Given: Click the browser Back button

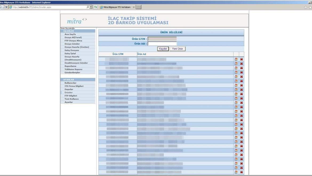Looking at the screenshot, I should click(x=2, y=7).
